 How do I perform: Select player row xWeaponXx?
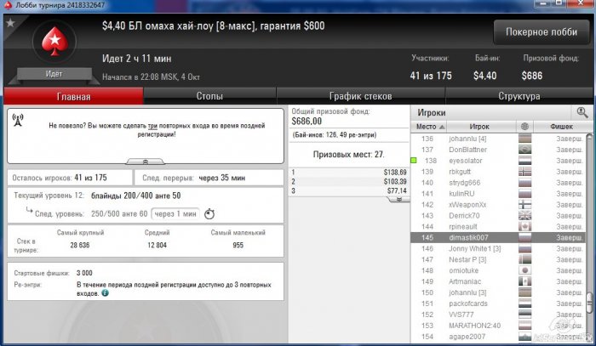(498, 205)
